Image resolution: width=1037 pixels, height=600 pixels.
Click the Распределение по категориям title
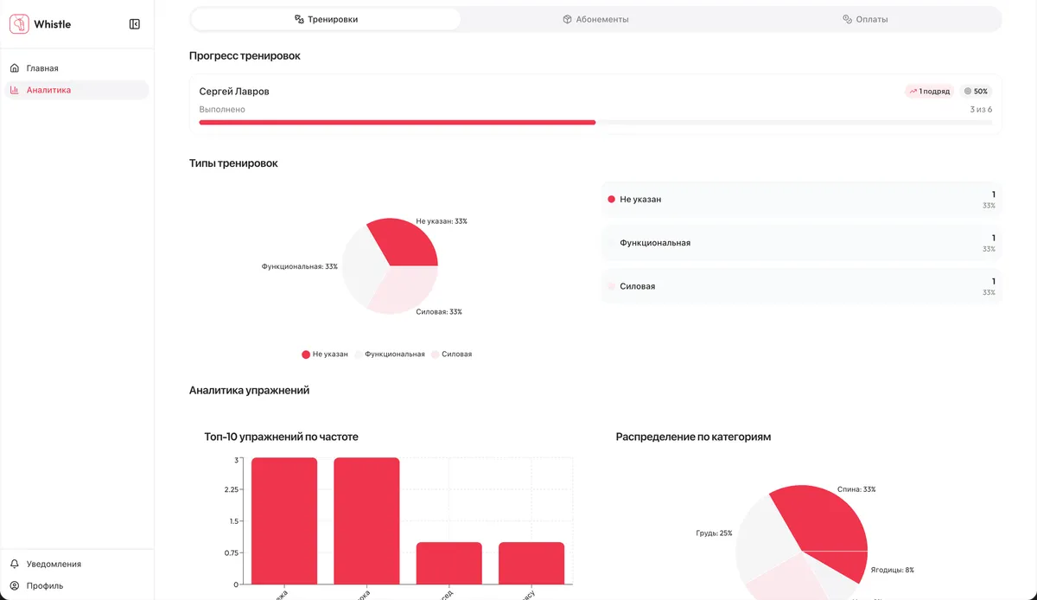pos(693,437)
